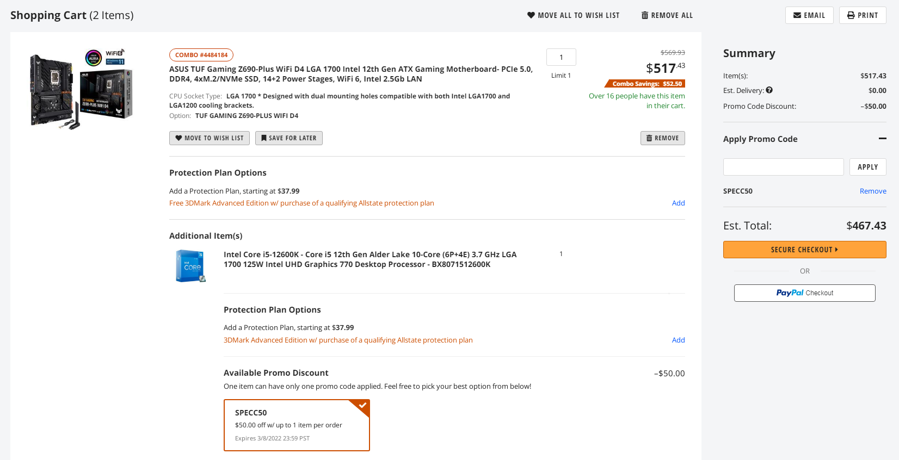Collapse the Apply Promo Code section
The height and width of the screenshot is (460, 899).
(882, 139)
